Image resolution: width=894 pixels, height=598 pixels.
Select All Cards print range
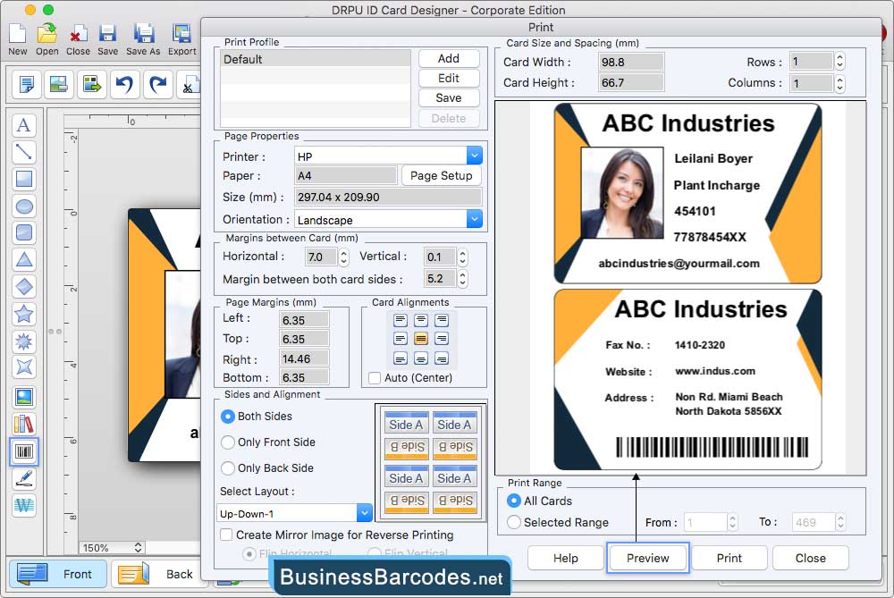(514, 501)
